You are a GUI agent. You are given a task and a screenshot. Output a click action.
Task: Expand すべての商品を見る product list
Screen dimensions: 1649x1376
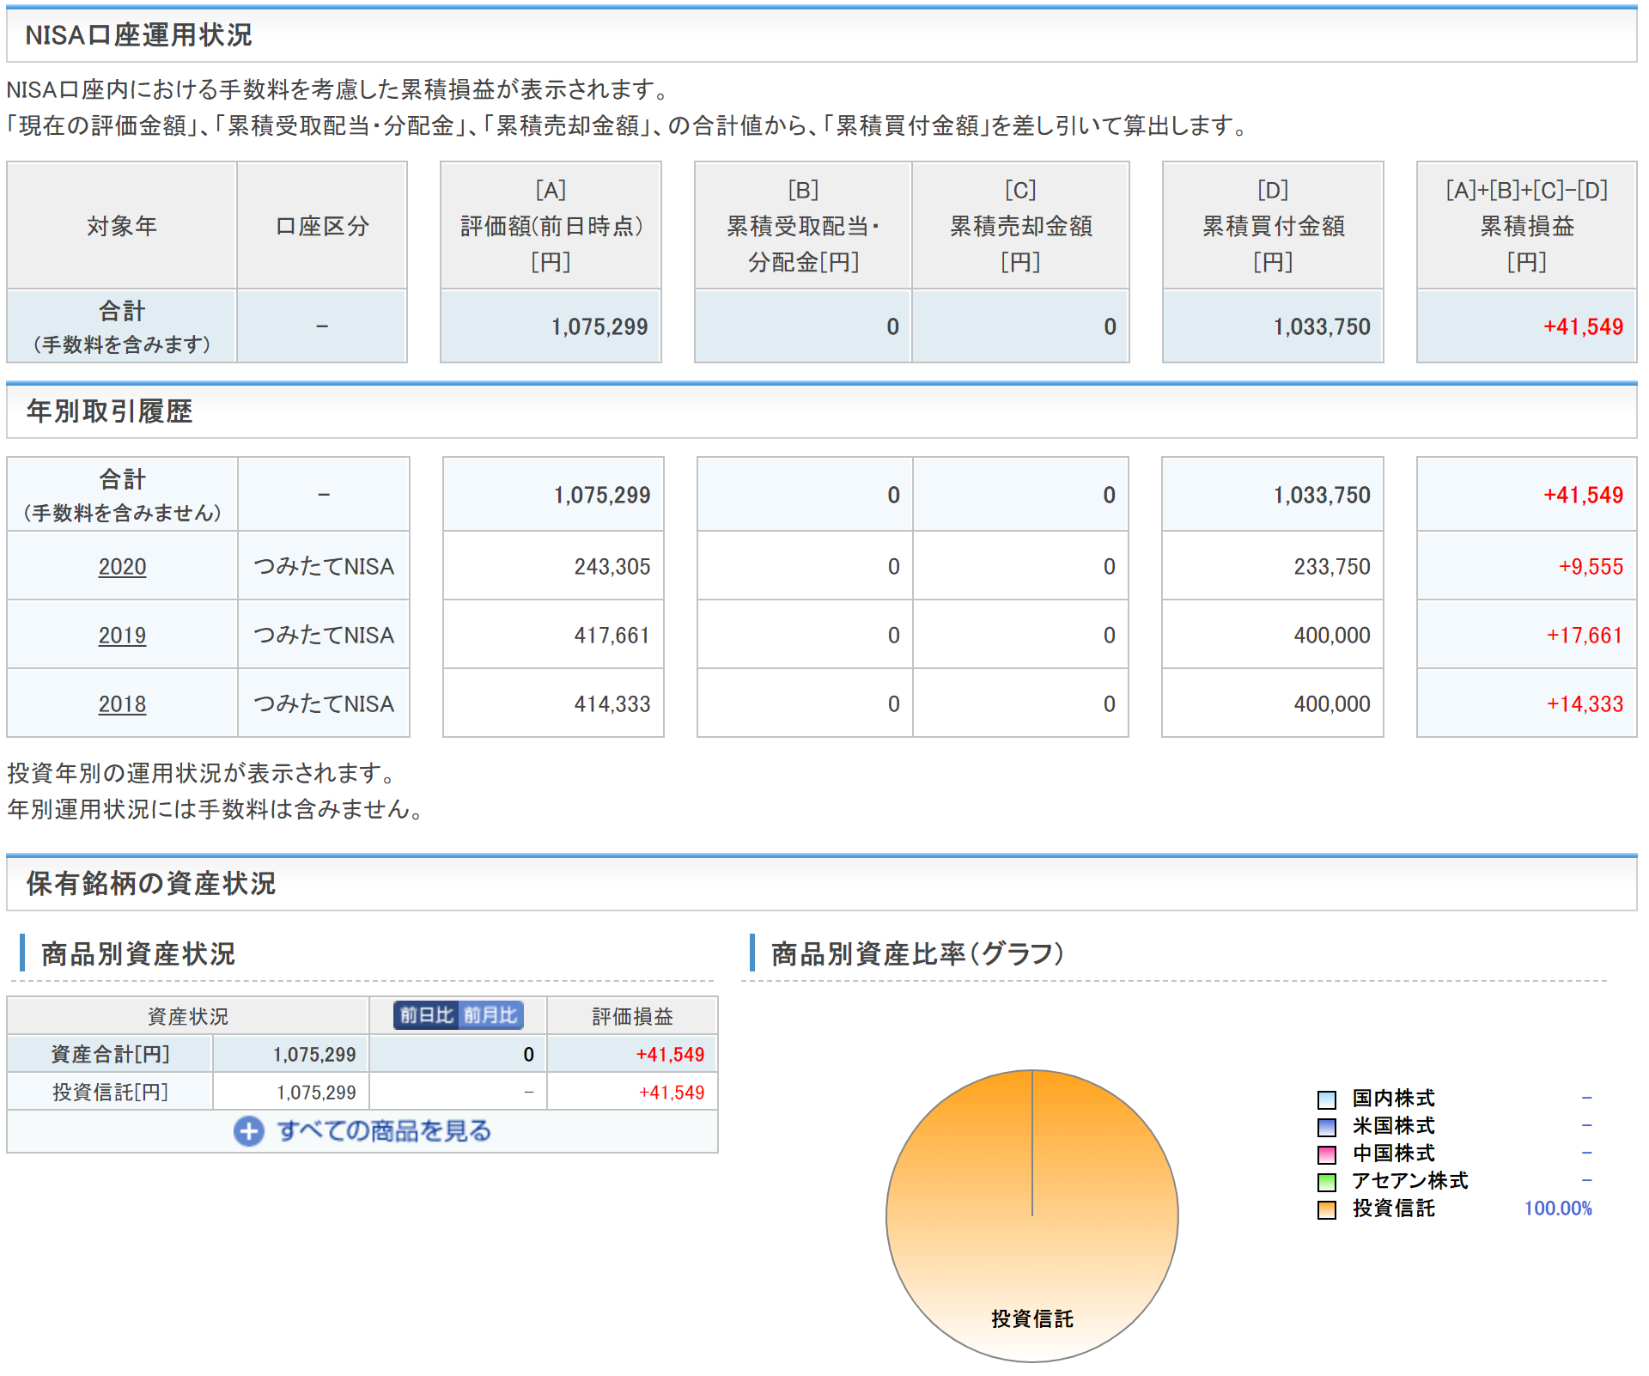pos(383,1131)
